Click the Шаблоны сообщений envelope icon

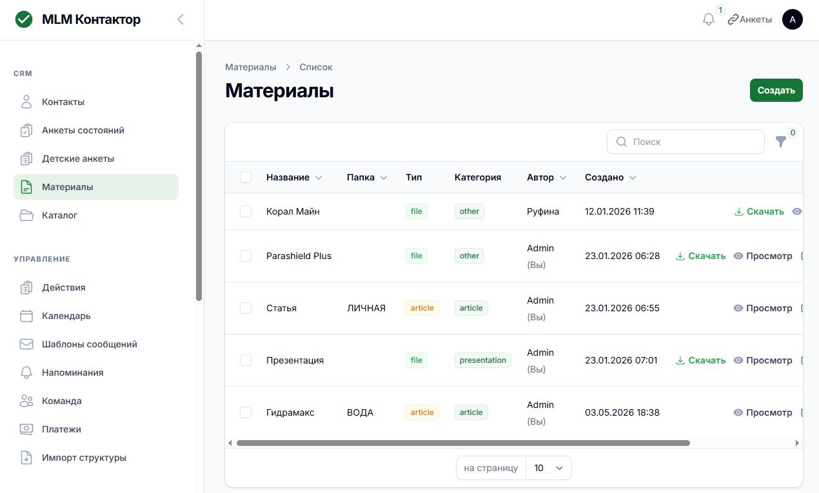click(x=26, y=344)
